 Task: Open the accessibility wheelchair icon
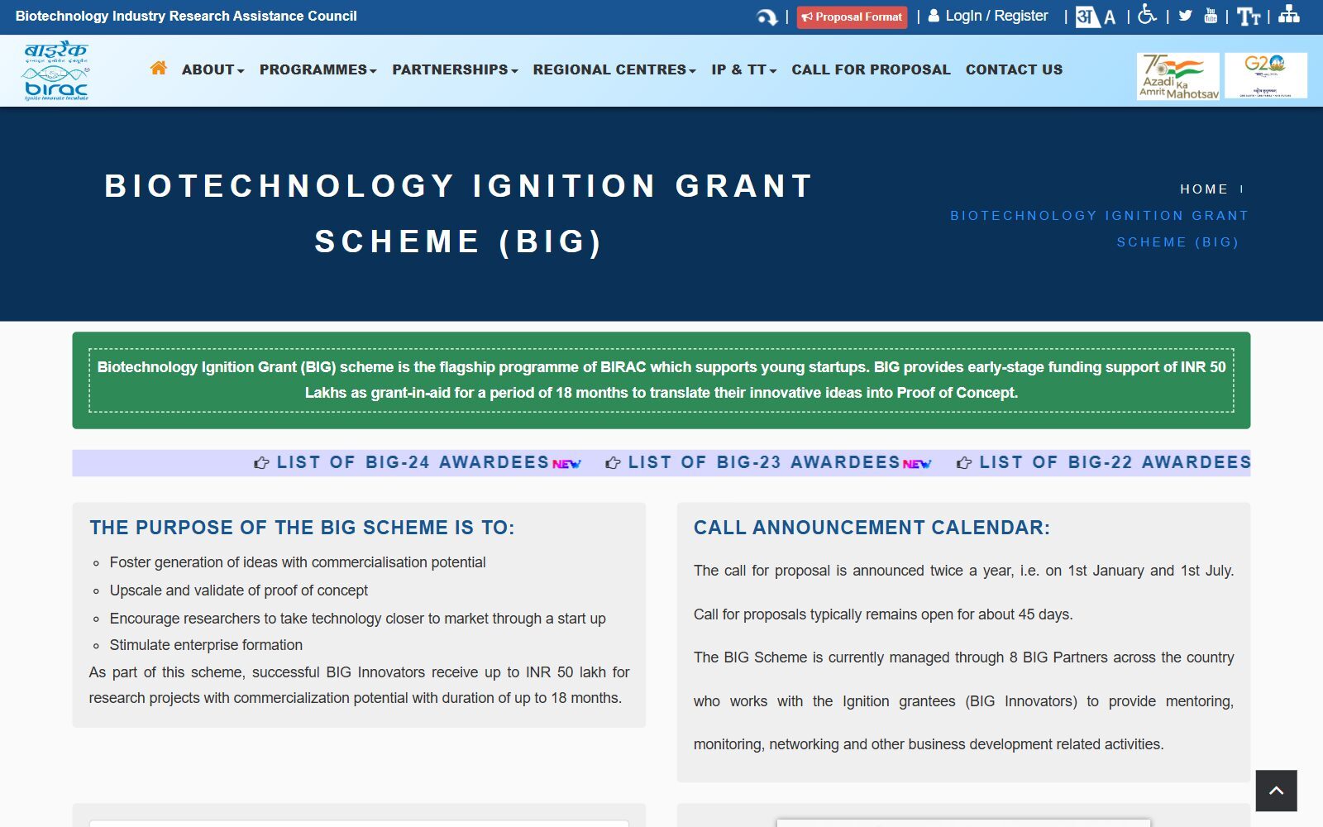1146,14
